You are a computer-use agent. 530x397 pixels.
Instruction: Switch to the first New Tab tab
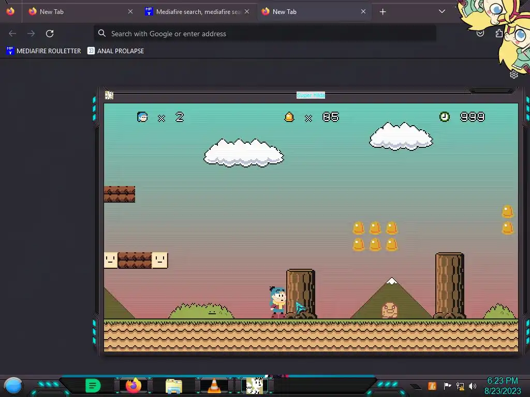tap(80, 11)
